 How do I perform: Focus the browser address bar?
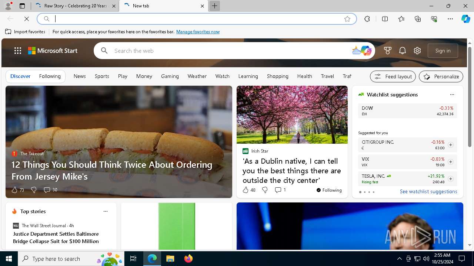pyautogui.click(x=196, y=19)
